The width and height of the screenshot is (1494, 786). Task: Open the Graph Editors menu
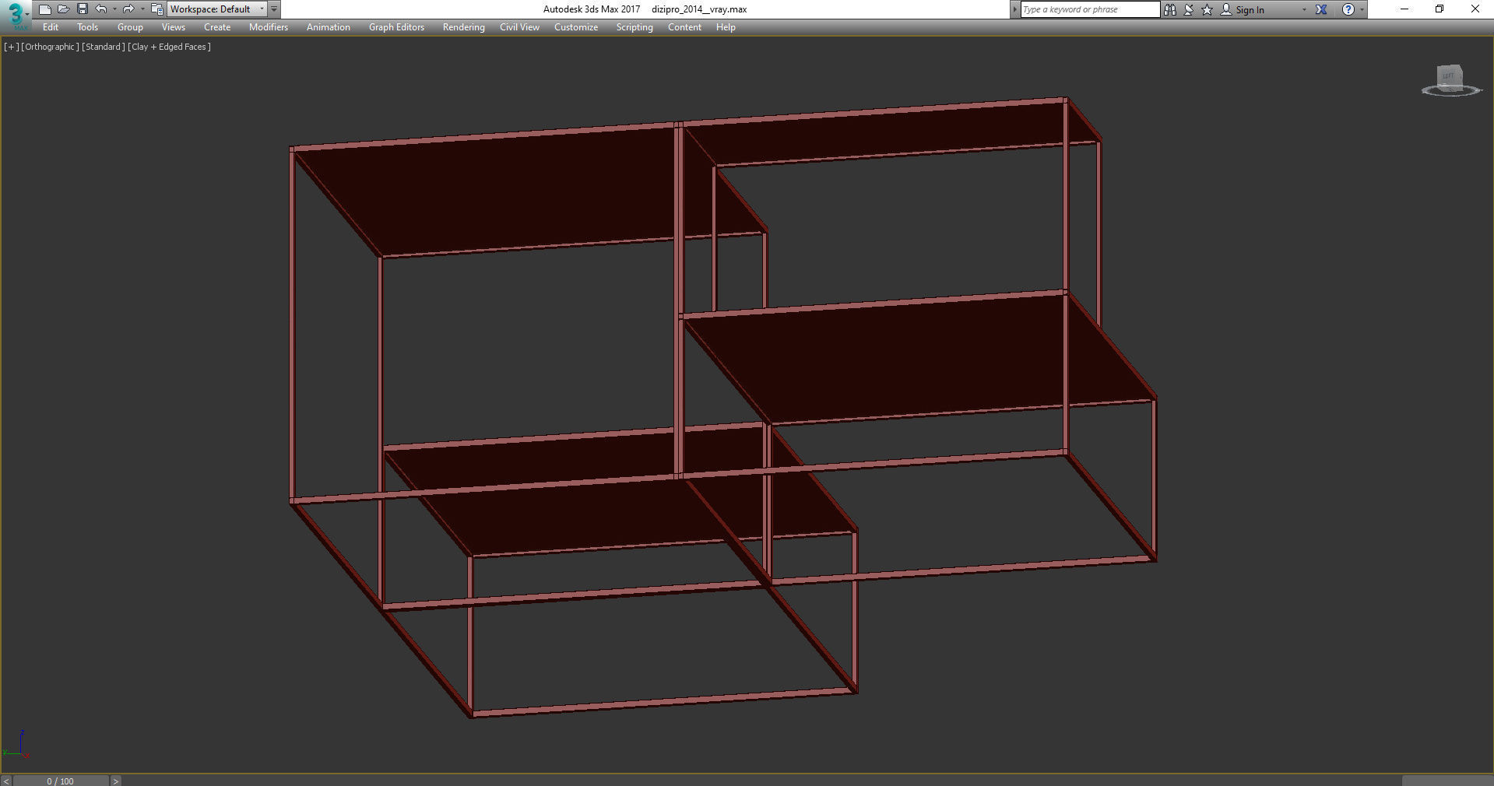(396, 27)
